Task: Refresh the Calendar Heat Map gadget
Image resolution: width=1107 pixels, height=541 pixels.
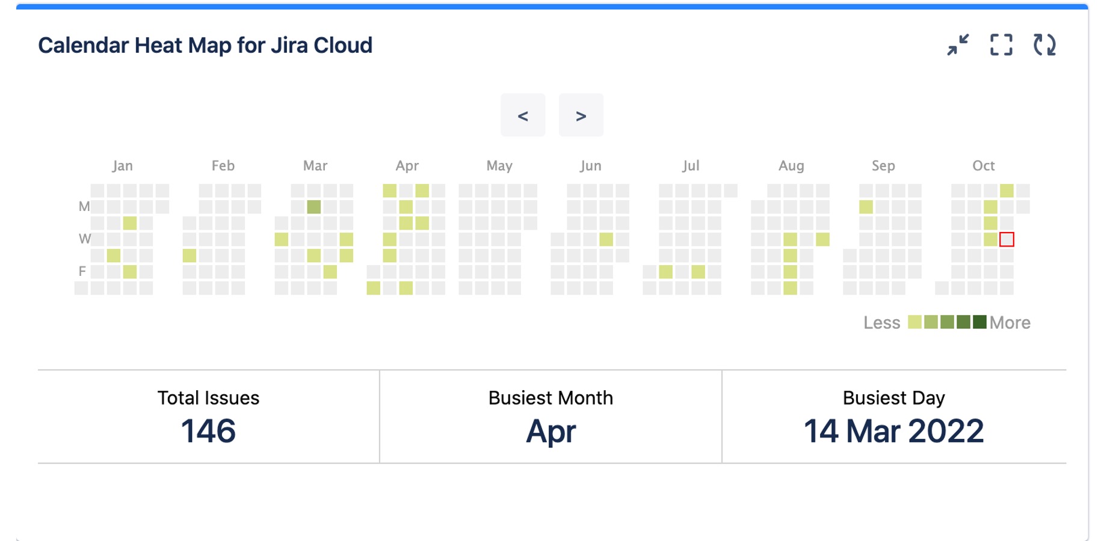Action: coord(1044,45)
